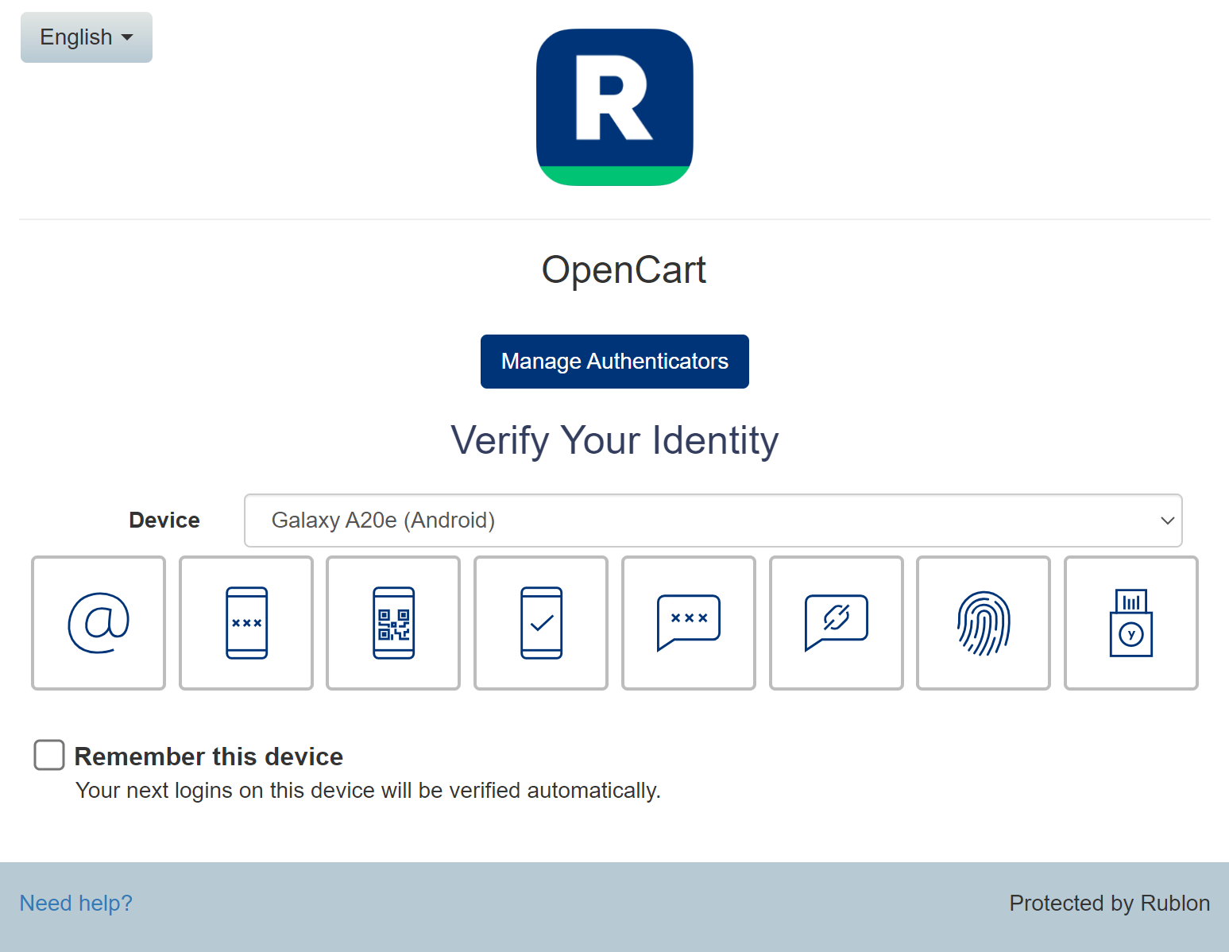Open the English language dropdown
The image size is (1229, 952).
pos(87,37)
